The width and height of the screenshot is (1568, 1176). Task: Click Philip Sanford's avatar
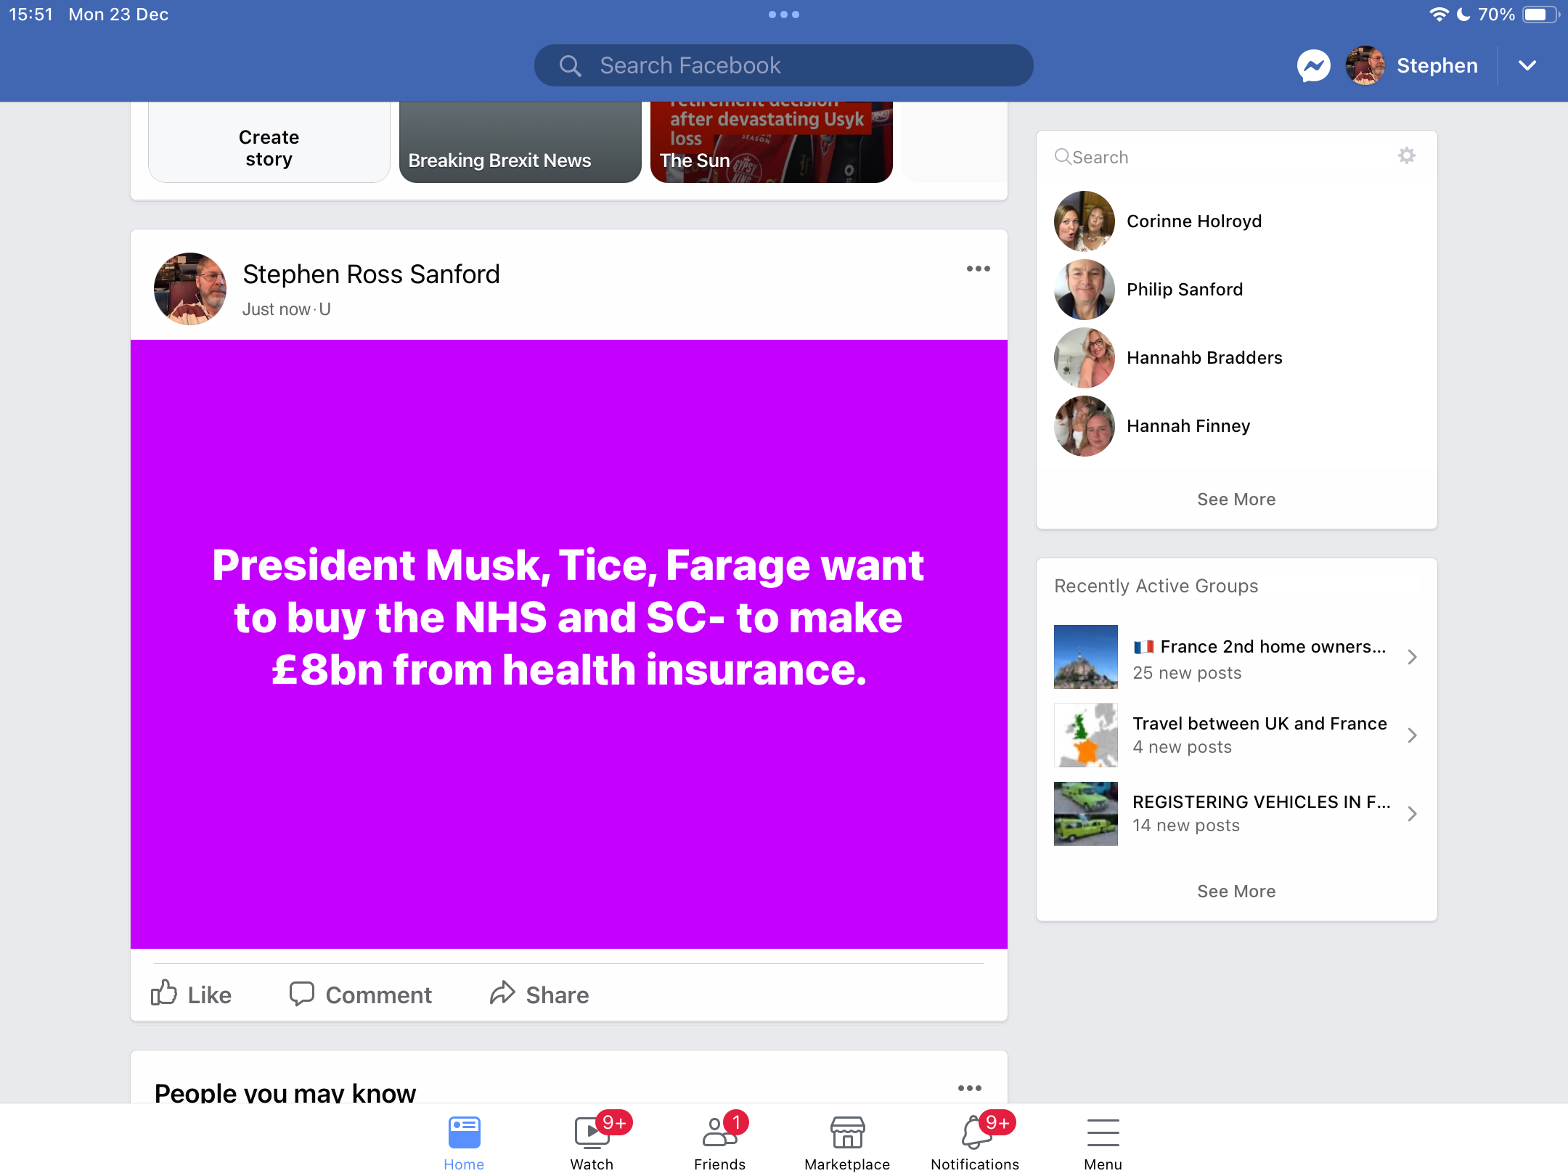[x=1085, y=290]
